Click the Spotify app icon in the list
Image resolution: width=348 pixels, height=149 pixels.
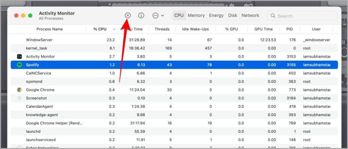click(19, 65)
